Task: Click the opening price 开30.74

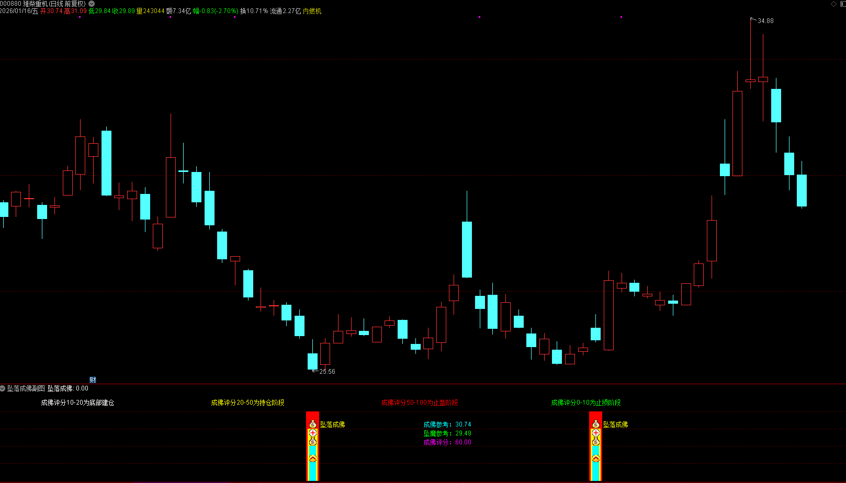Action: tap(51, 11)
